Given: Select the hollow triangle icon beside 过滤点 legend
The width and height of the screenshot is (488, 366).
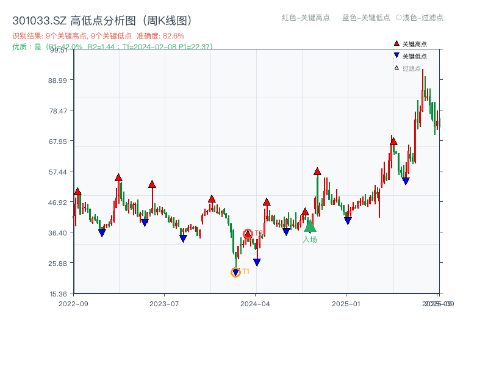Looking at the screenshot, I should click(396, 68).
